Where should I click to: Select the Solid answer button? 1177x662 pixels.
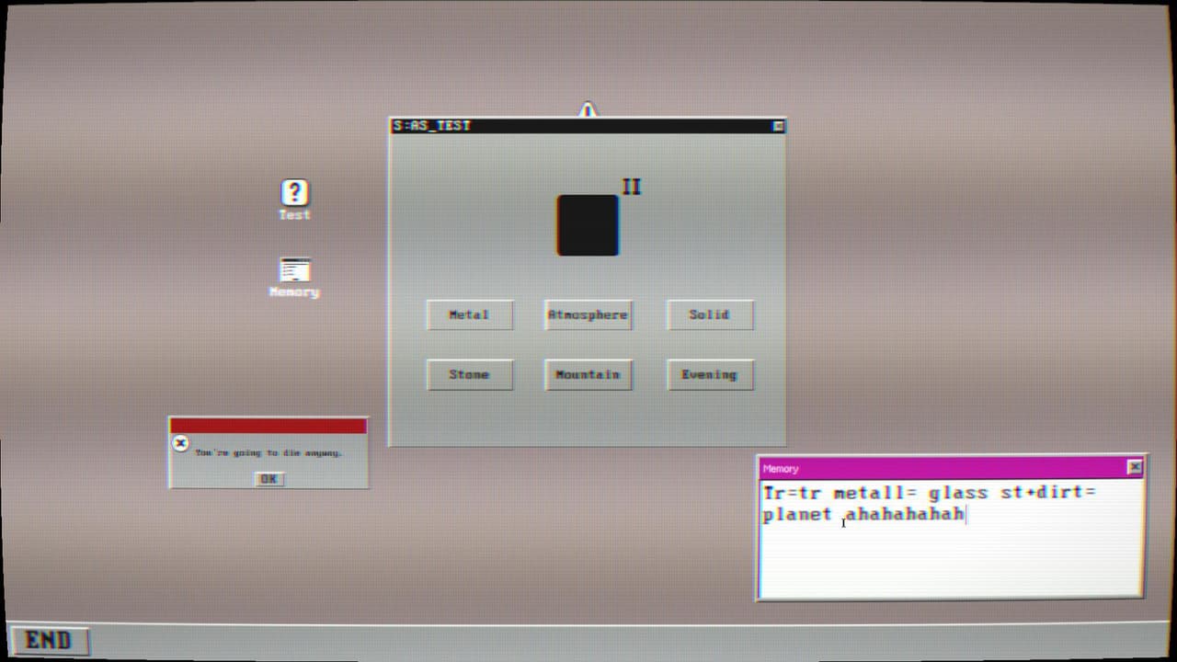709,314
